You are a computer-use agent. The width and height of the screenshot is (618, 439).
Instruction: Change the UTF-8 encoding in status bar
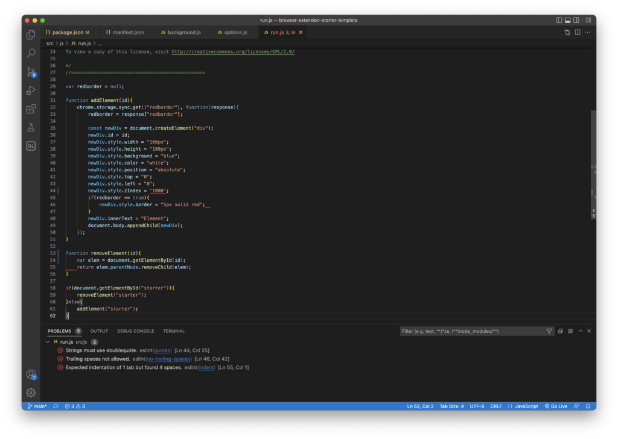[x=477, y=406]
